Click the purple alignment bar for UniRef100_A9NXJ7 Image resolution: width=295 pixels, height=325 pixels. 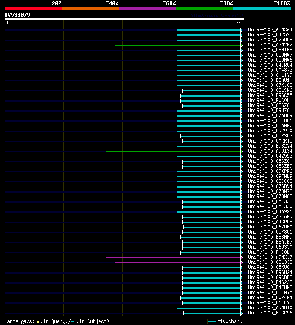coord(174,257)
